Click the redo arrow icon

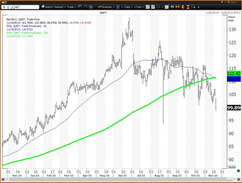tap(85, 7)
